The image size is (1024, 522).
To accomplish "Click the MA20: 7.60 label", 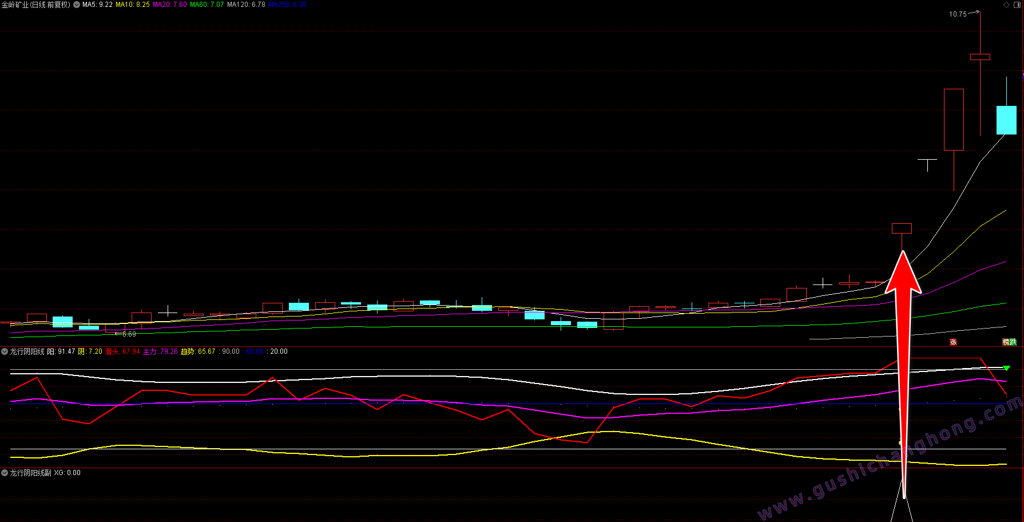I will pos(170,5).
